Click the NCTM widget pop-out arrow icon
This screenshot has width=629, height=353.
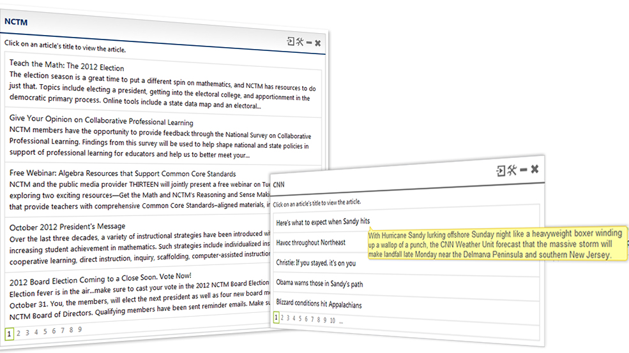click(x=291, y=42)
